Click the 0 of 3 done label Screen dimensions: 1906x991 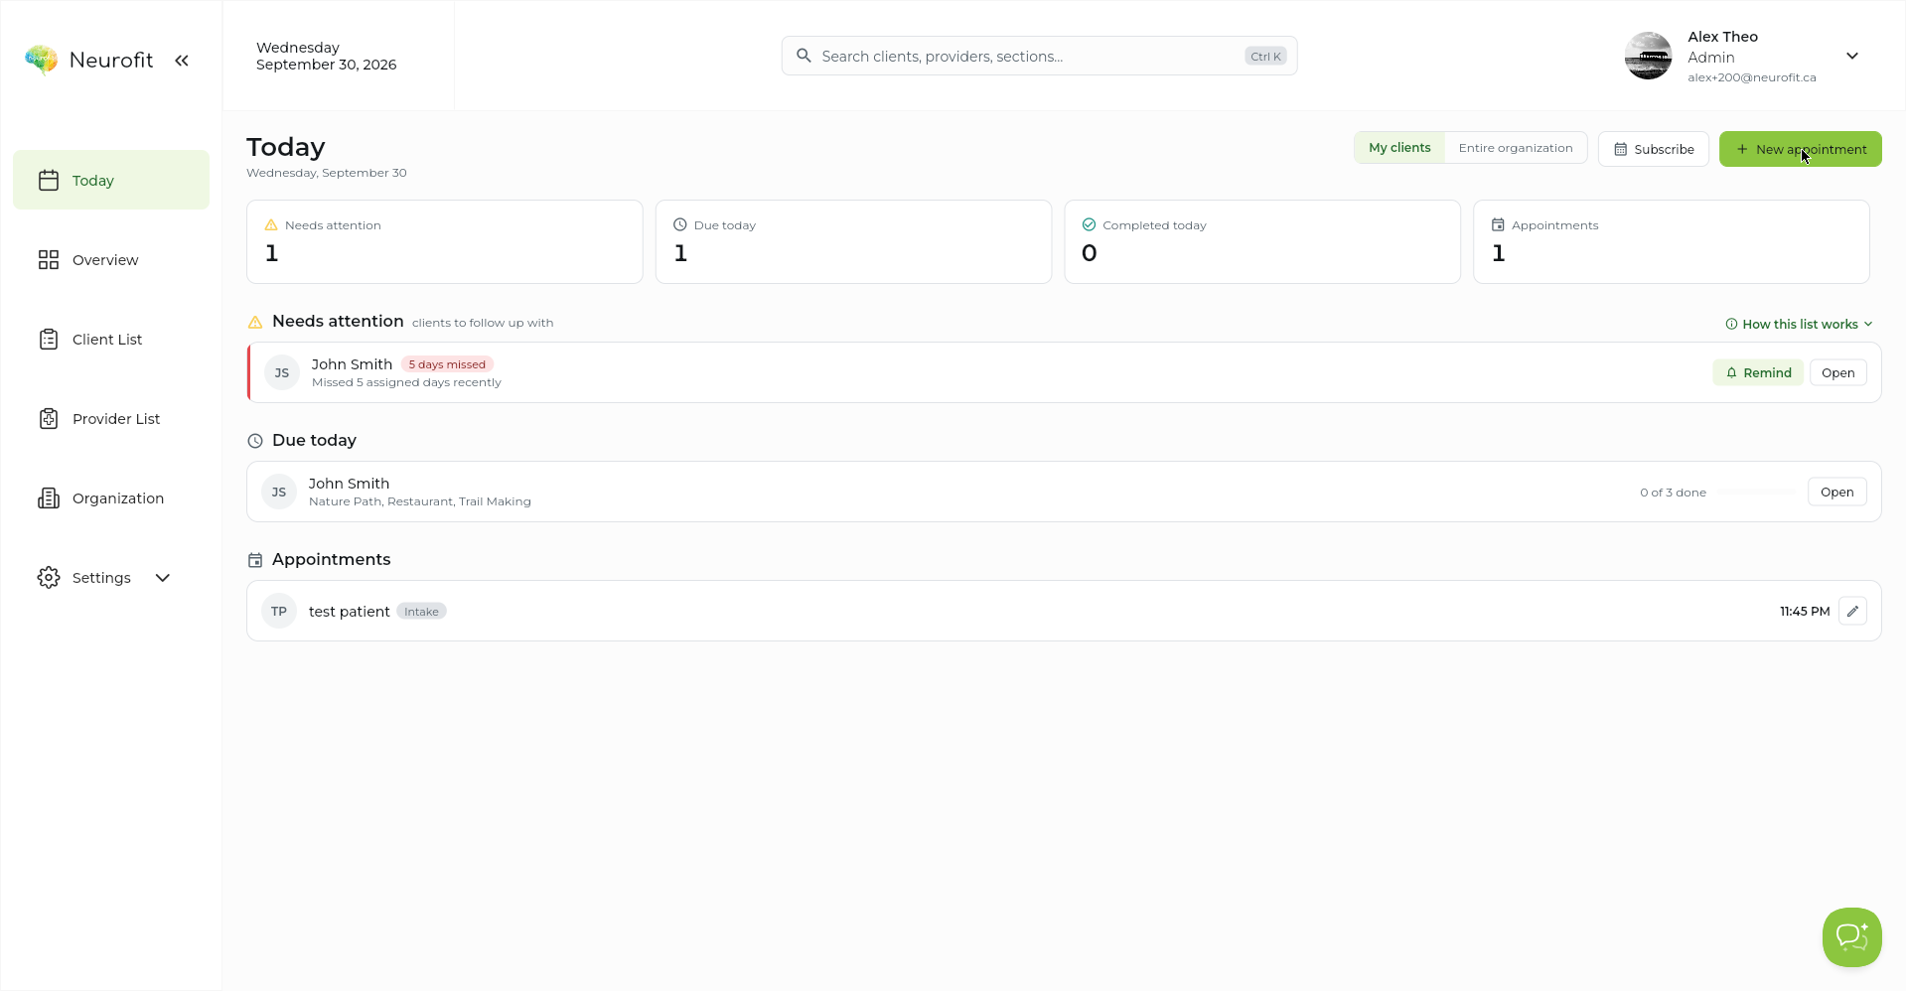(x=1673, y=492)
